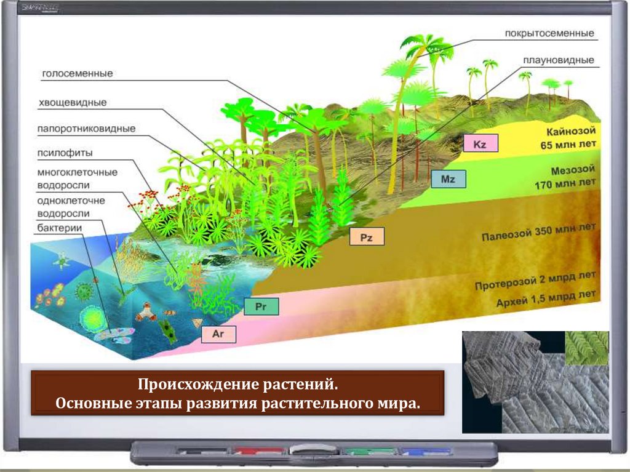The height and width of the screenshot is (472, 630).
Task: Click the title 'Происхождение растений.'
Action: click(x=238, y=384)
